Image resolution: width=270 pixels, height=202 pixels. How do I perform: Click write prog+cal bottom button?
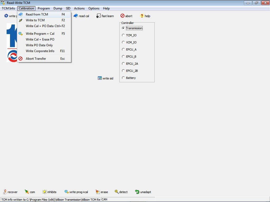tap(76, 192)
